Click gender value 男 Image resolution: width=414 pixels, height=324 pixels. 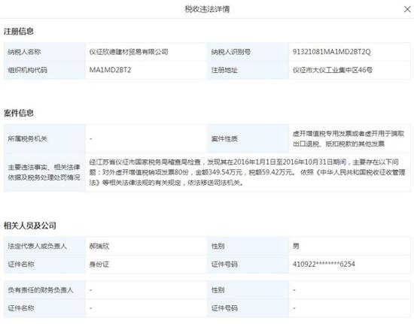click(x=296, y=246)
